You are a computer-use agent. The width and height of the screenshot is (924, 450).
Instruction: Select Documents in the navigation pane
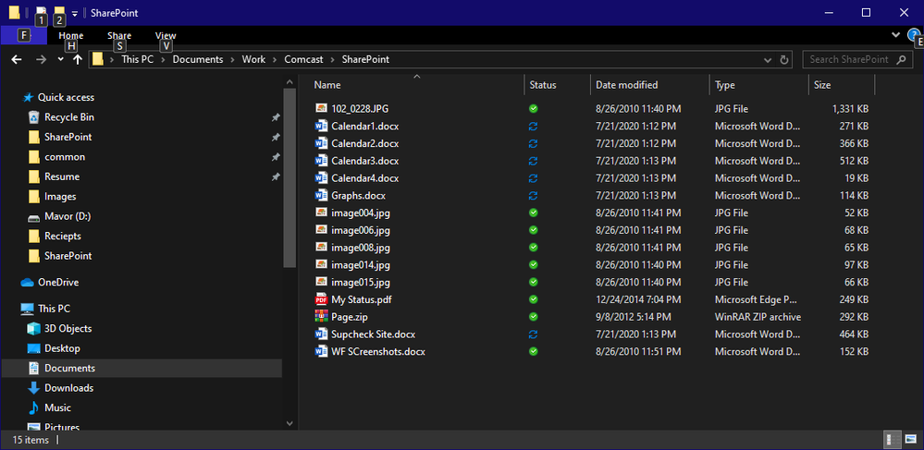[x=142, y=368]
